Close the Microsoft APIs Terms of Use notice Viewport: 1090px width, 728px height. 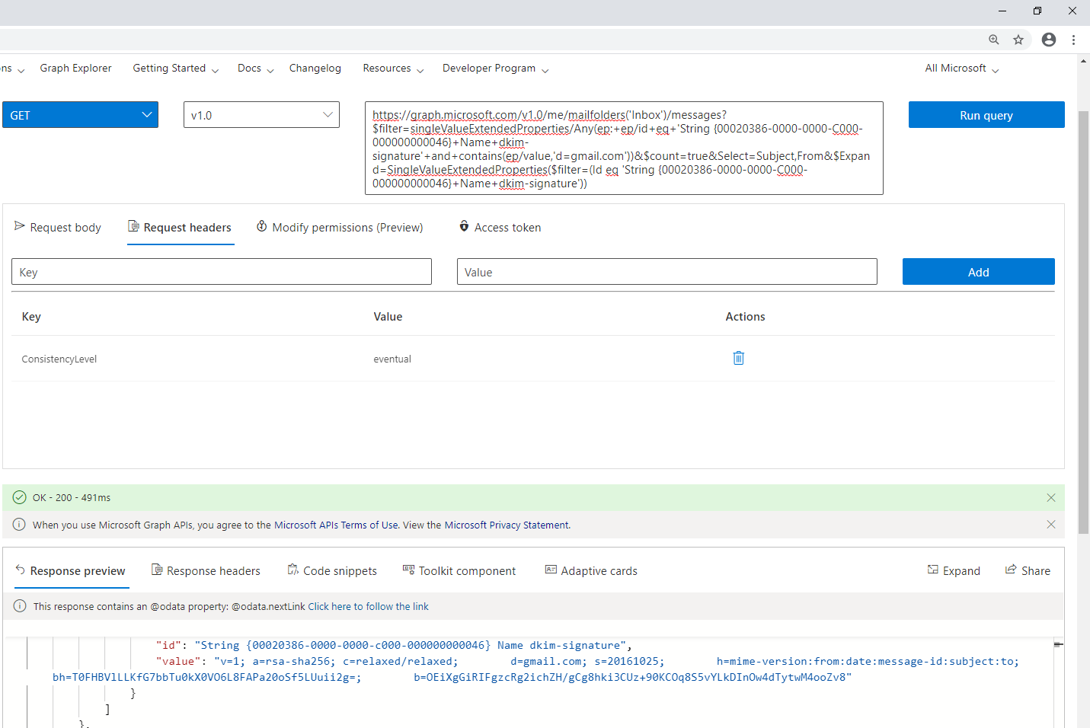coord(1051,525)
